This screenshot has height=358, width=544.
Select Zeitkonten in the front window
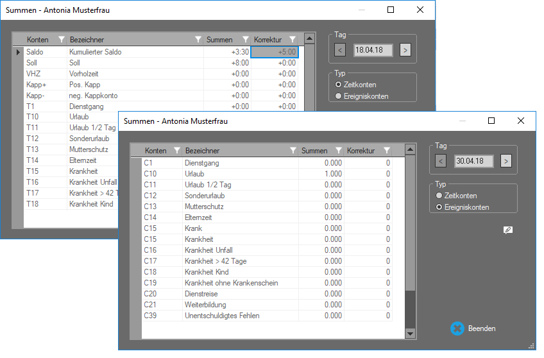coord(439,196)
